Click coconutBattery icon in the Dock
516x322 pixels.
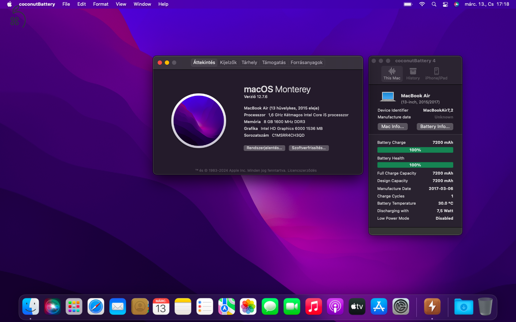[x=432, y=307]
